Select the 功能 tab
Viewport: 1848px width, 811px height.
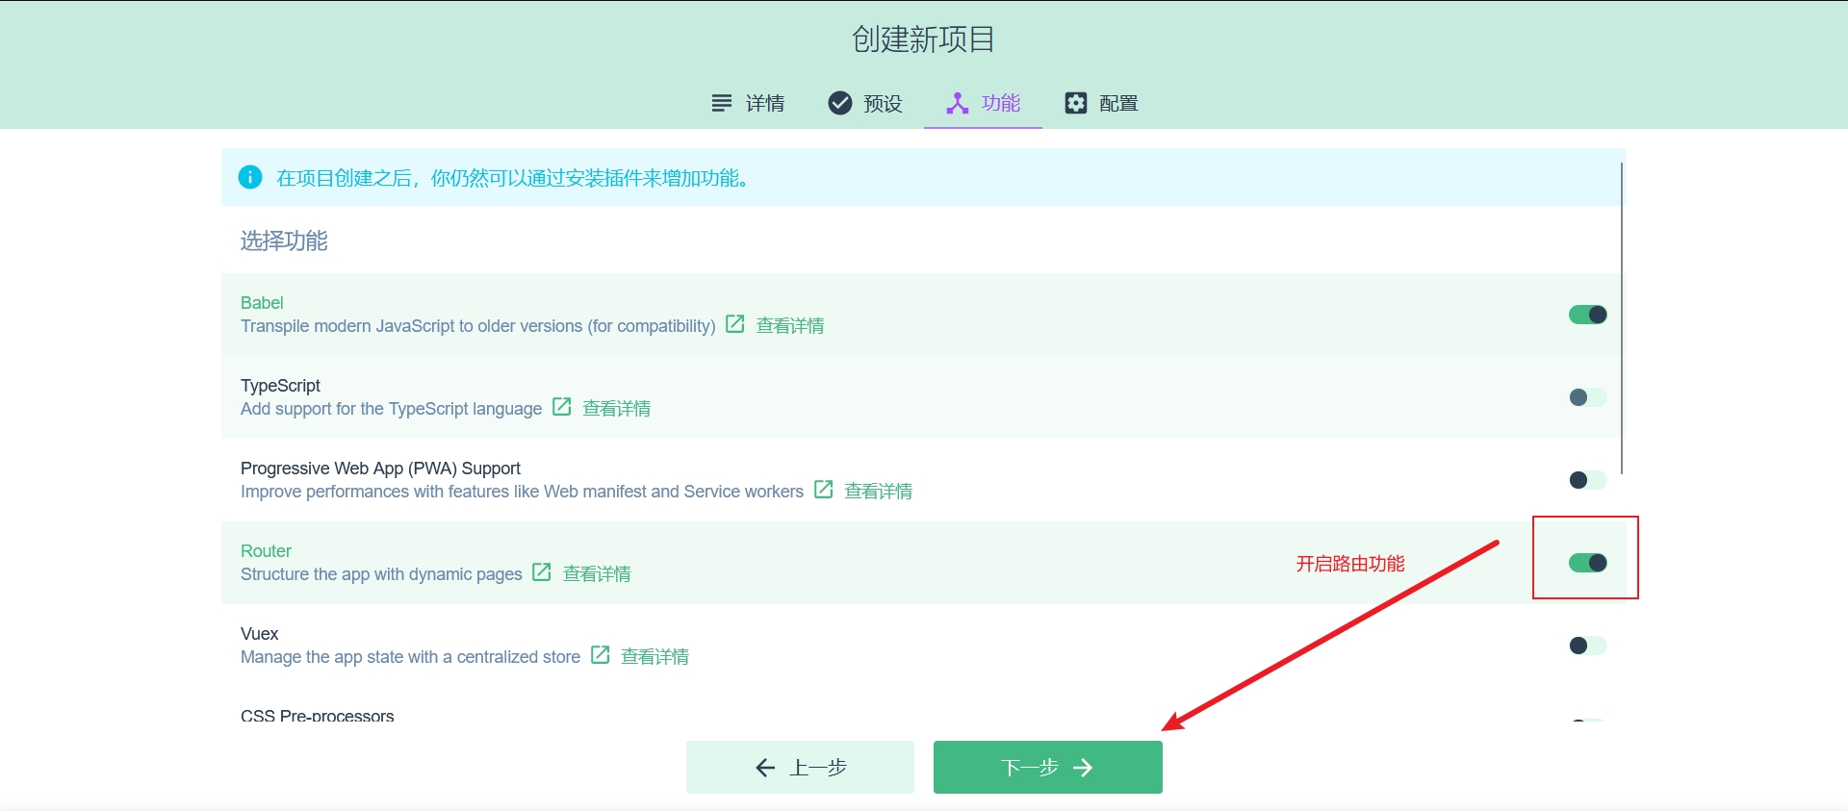tap(983, 103)
